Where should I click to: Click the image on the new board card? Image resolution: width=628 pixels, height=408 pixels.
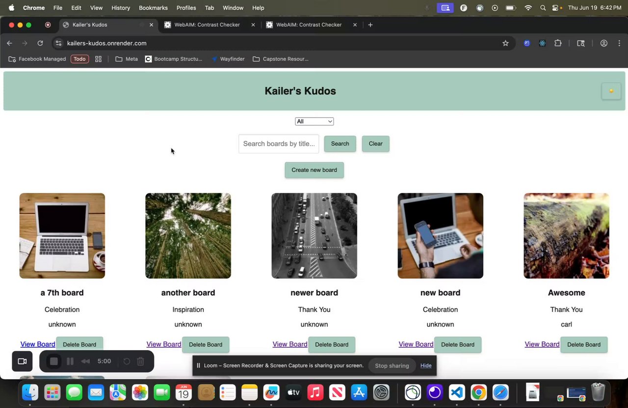441,236
